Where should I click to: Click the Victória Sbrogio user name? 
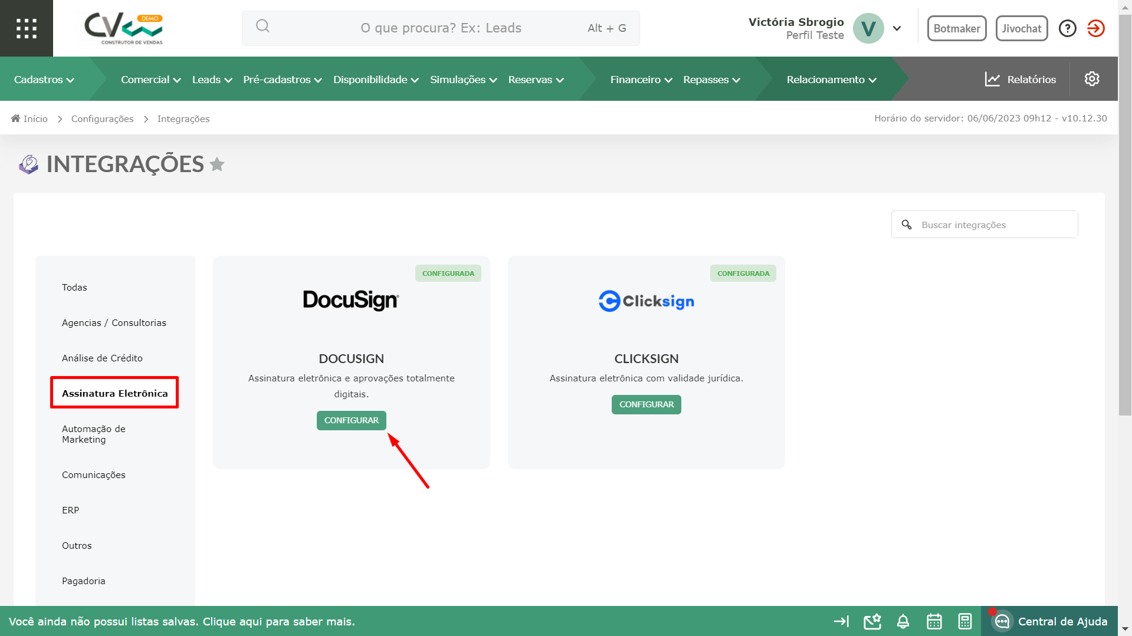point(796,22)
